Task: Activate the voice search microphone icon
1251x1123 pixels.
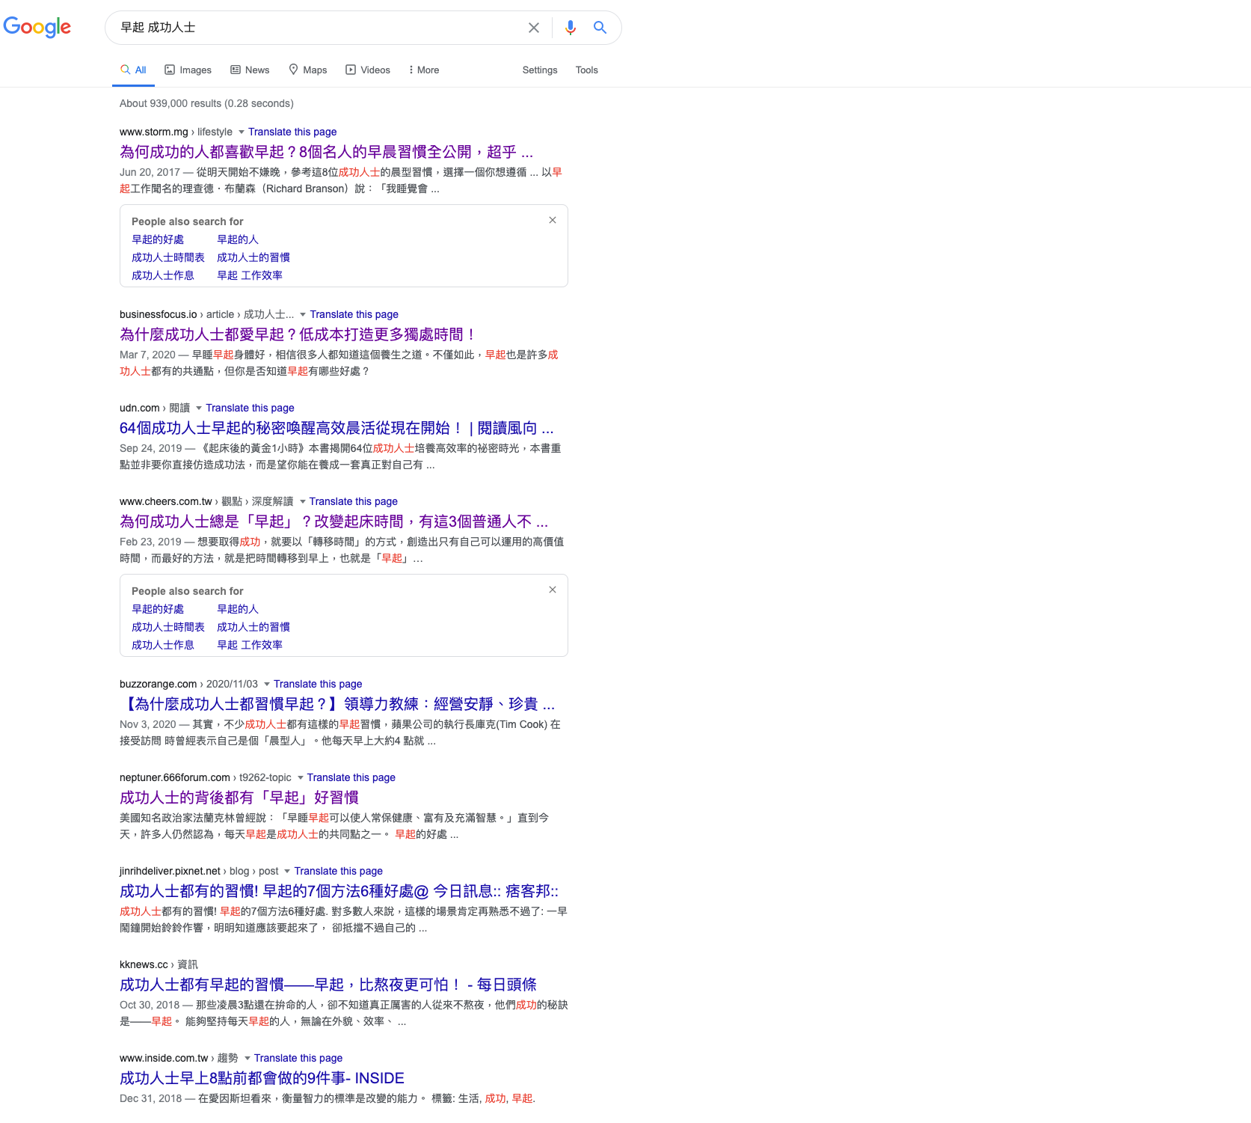Action: click(571, 28)
